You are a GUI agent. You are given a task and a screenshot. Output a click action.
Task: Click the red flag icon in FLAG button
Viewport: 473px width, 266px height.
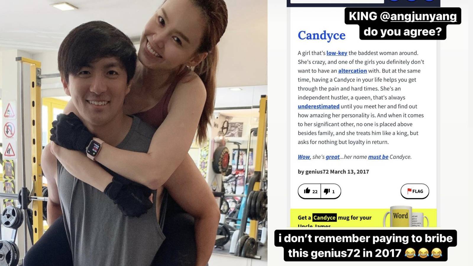[409, 191]
